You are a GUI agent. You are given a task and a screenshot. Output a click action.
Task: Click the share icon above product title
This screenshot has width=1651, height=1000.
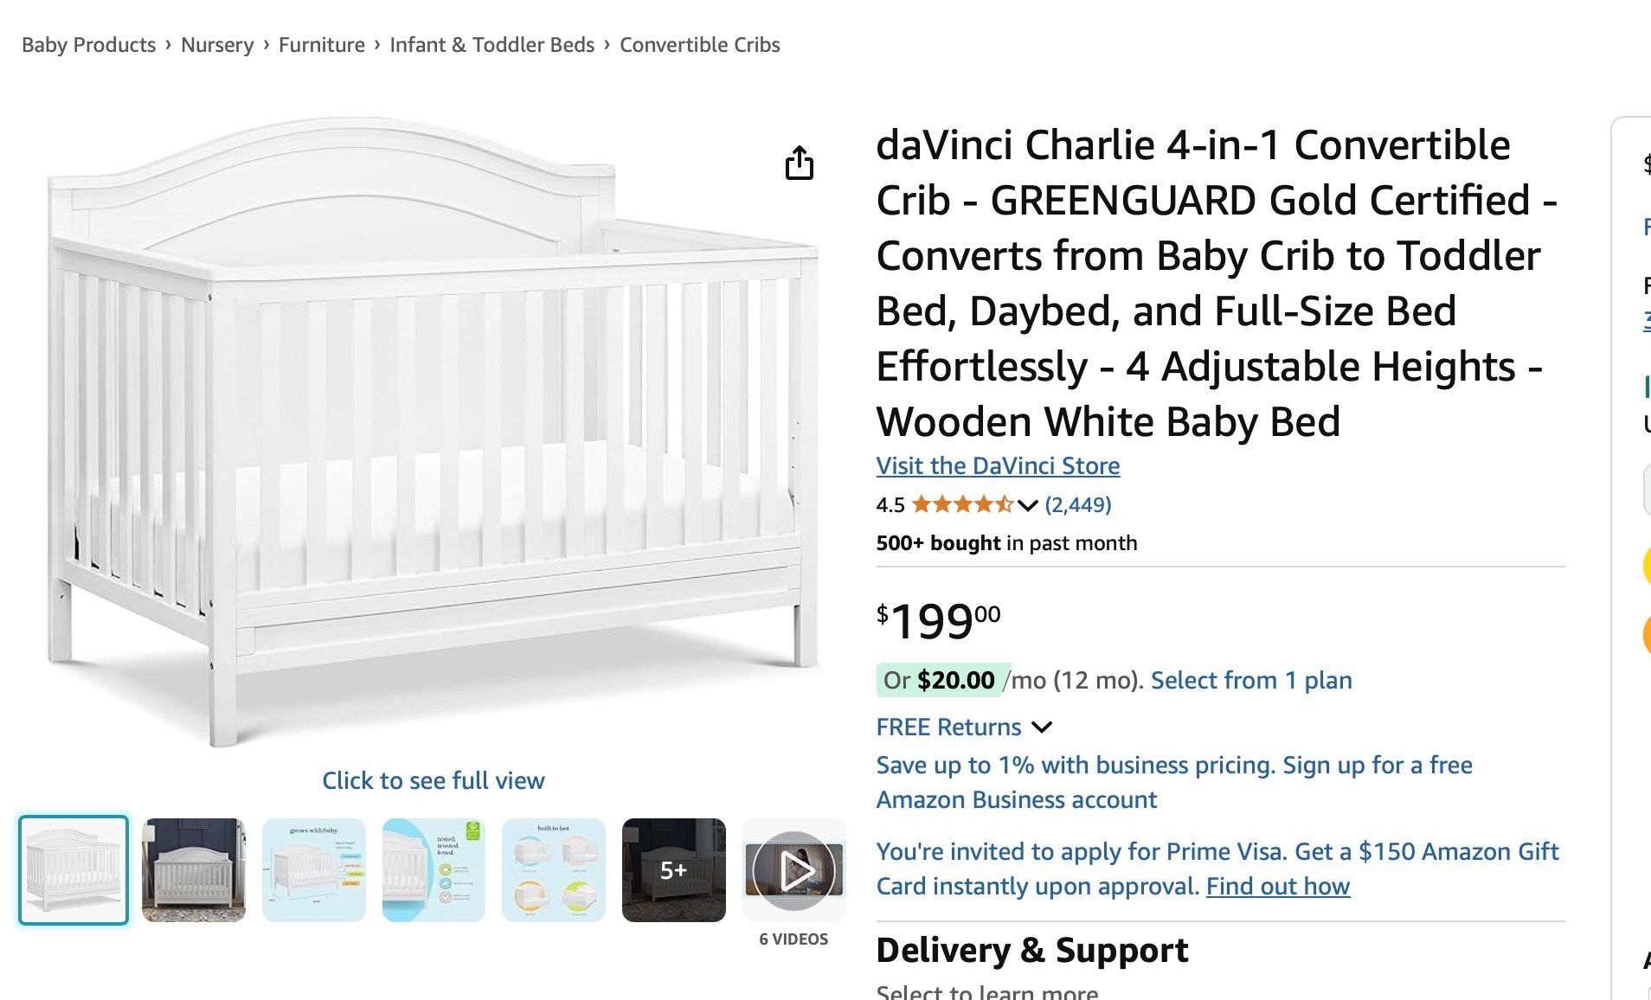tap(800, 163)
